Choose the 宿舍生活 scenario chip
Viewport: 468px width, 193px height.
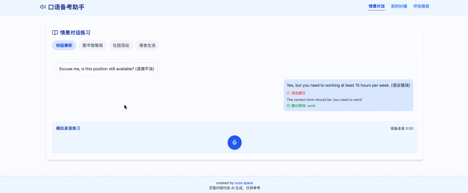[x=147, y=45]
